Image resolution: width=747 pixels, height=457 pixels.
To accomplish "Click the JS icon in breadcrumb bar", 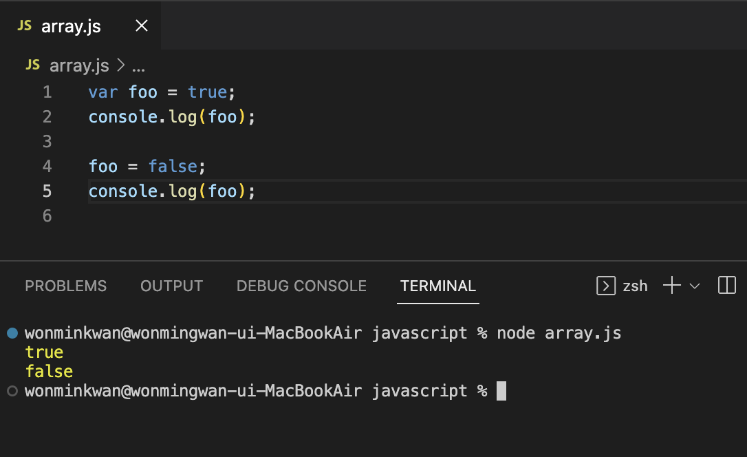I will (32, 65).
